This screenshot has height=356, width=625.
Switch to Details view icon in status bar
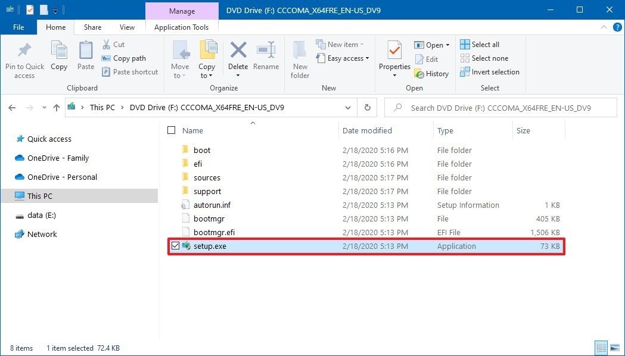click(601, 348)
